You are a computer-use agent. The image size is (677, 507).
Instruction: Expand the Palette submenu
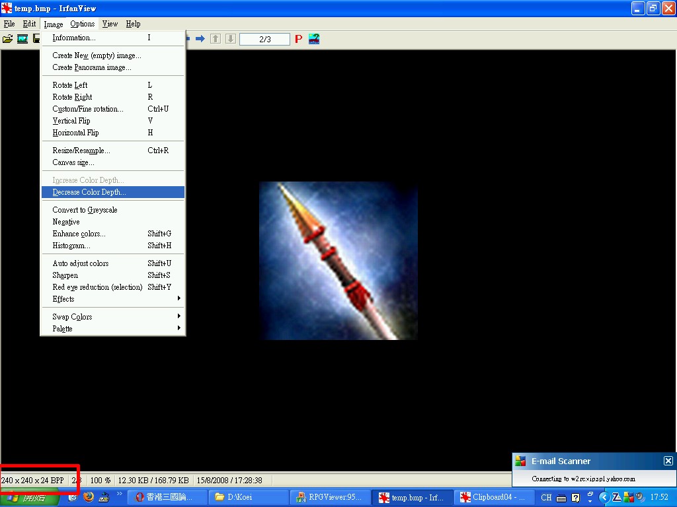tap(113, 329)
